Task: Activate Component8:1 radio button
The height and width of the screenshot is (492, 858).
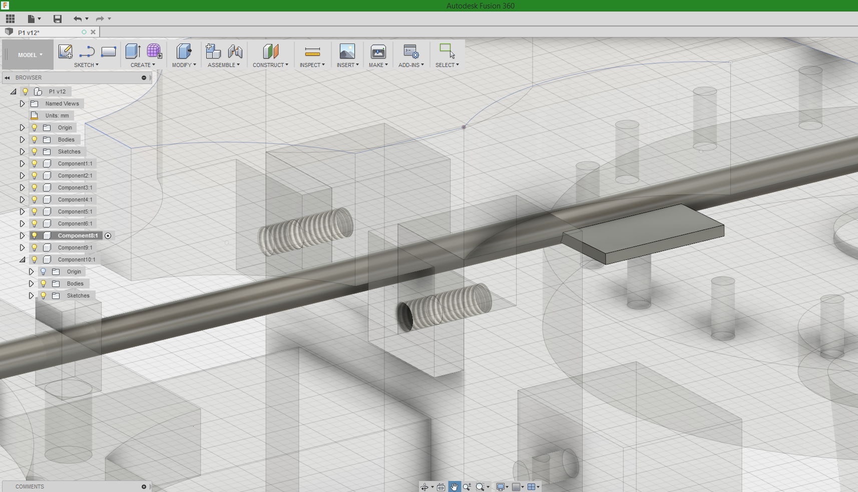Action: point(108,235)
